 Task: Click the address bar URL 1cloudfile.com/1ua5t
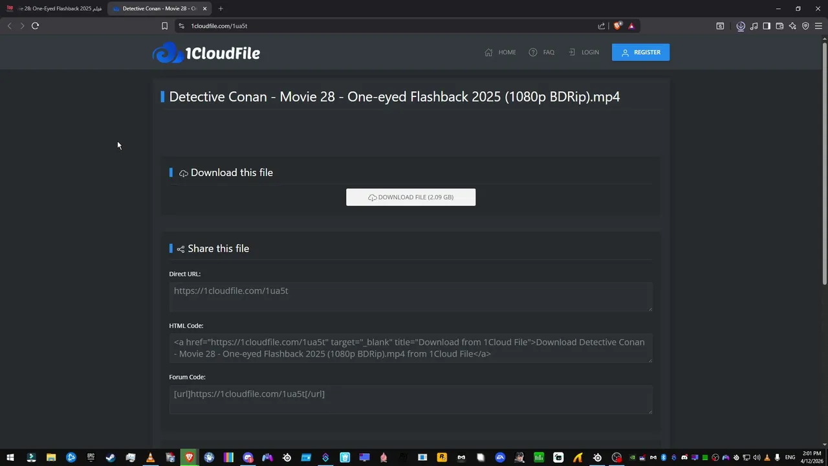219,26
